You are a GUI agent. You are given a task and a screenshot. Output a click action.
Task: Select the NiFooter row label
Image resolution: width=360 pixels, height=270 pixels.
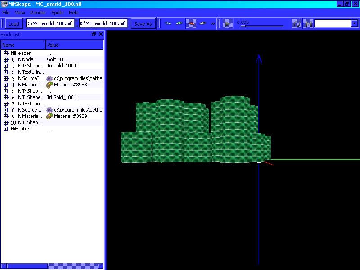pyautogui.click(x=20, y=129)
